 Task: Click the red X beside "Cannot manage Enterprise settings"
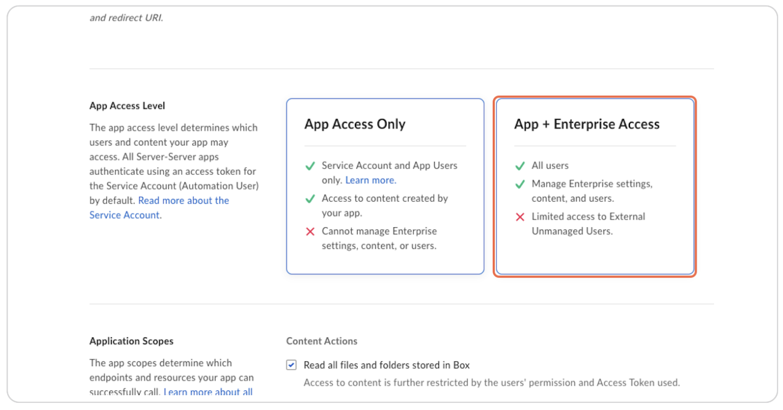(x=310, y=231)
